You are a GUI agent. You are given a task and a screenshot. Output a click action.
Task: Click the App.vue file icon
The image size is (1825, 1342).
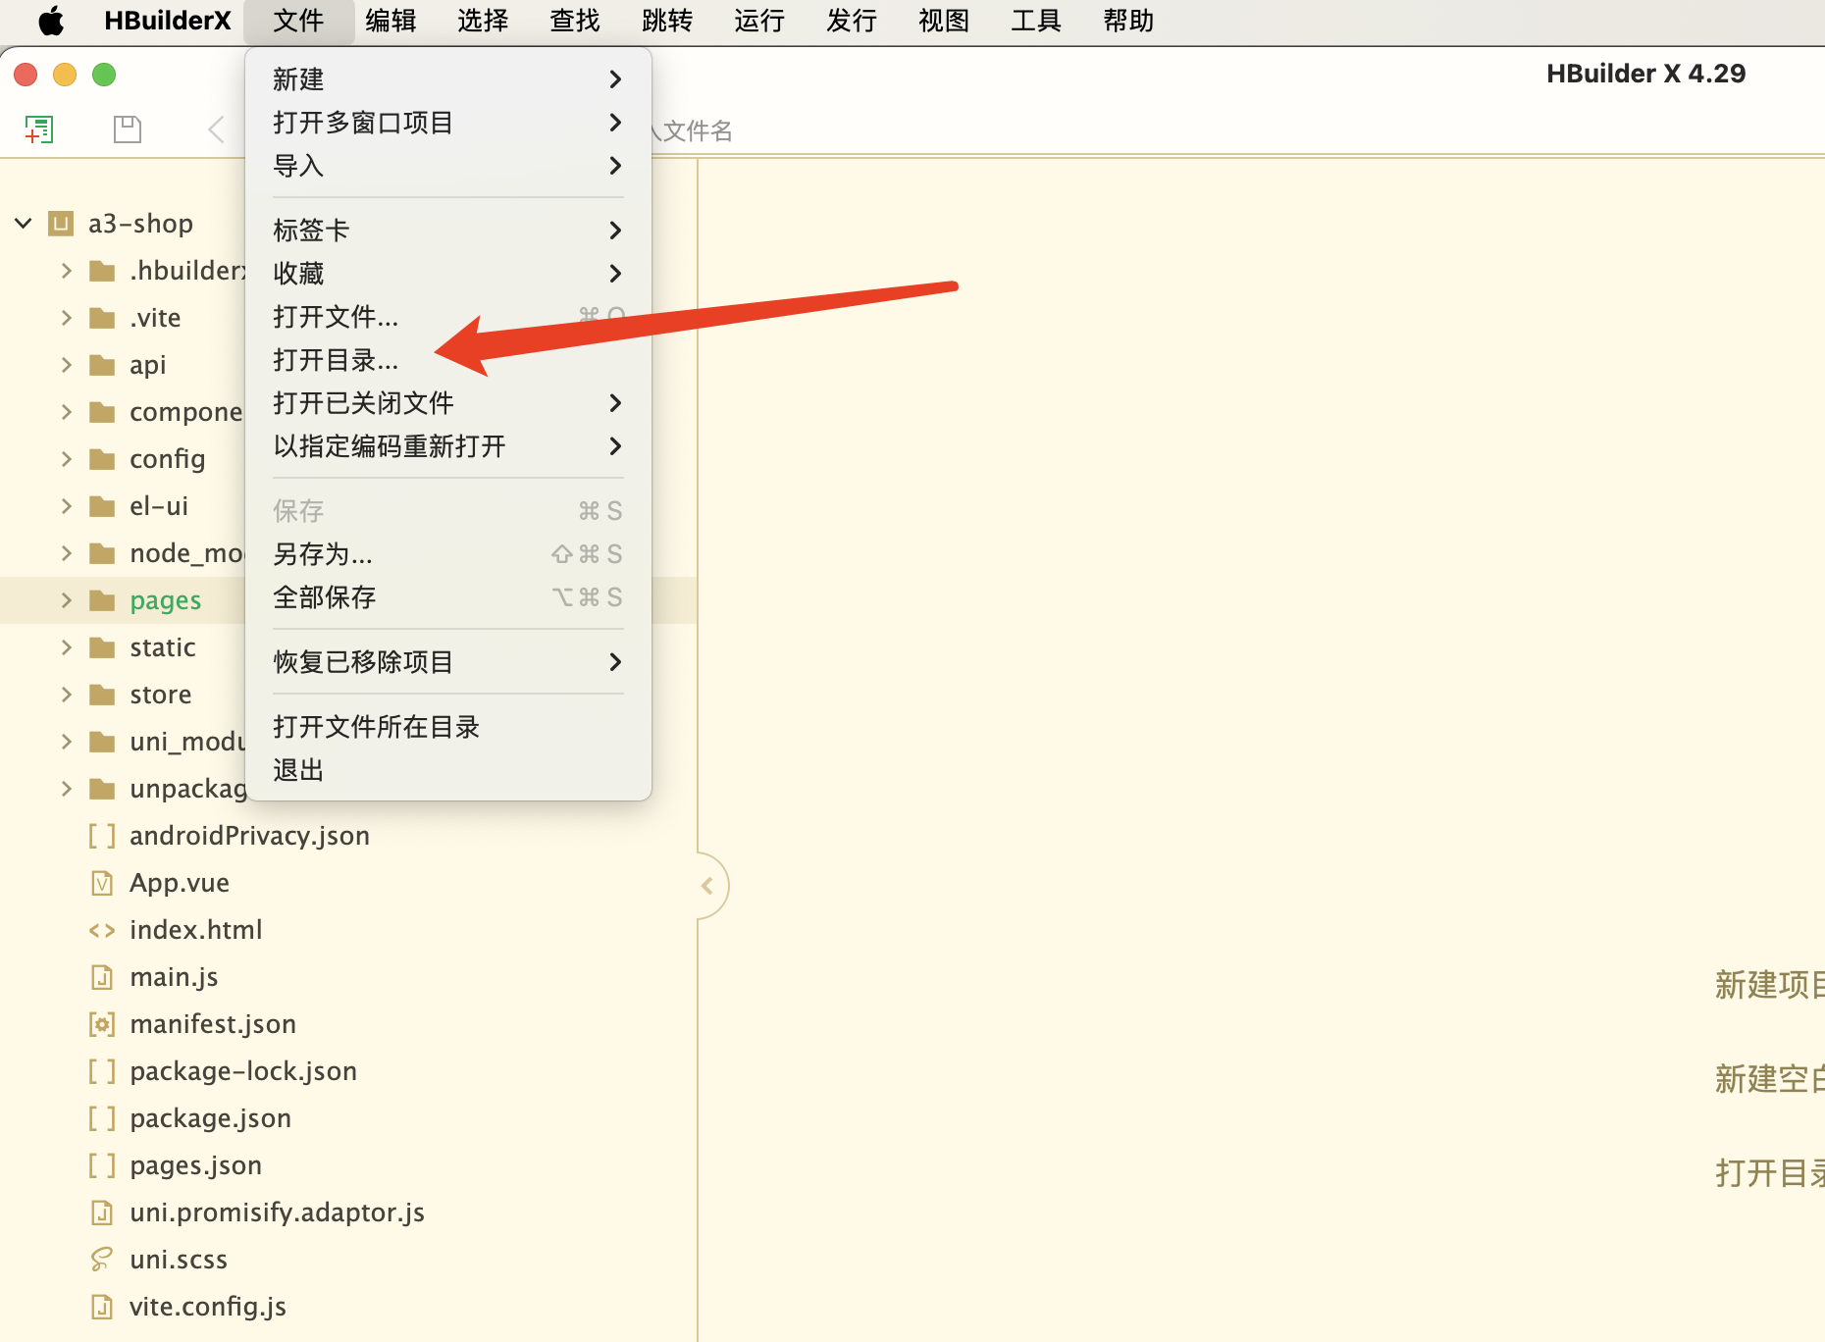[102, 883]
